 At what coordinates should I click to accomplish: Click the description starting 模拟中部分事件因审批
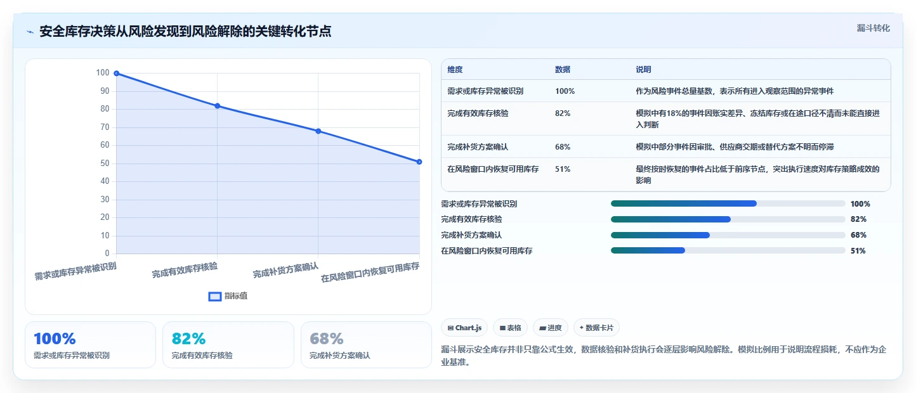735,147
